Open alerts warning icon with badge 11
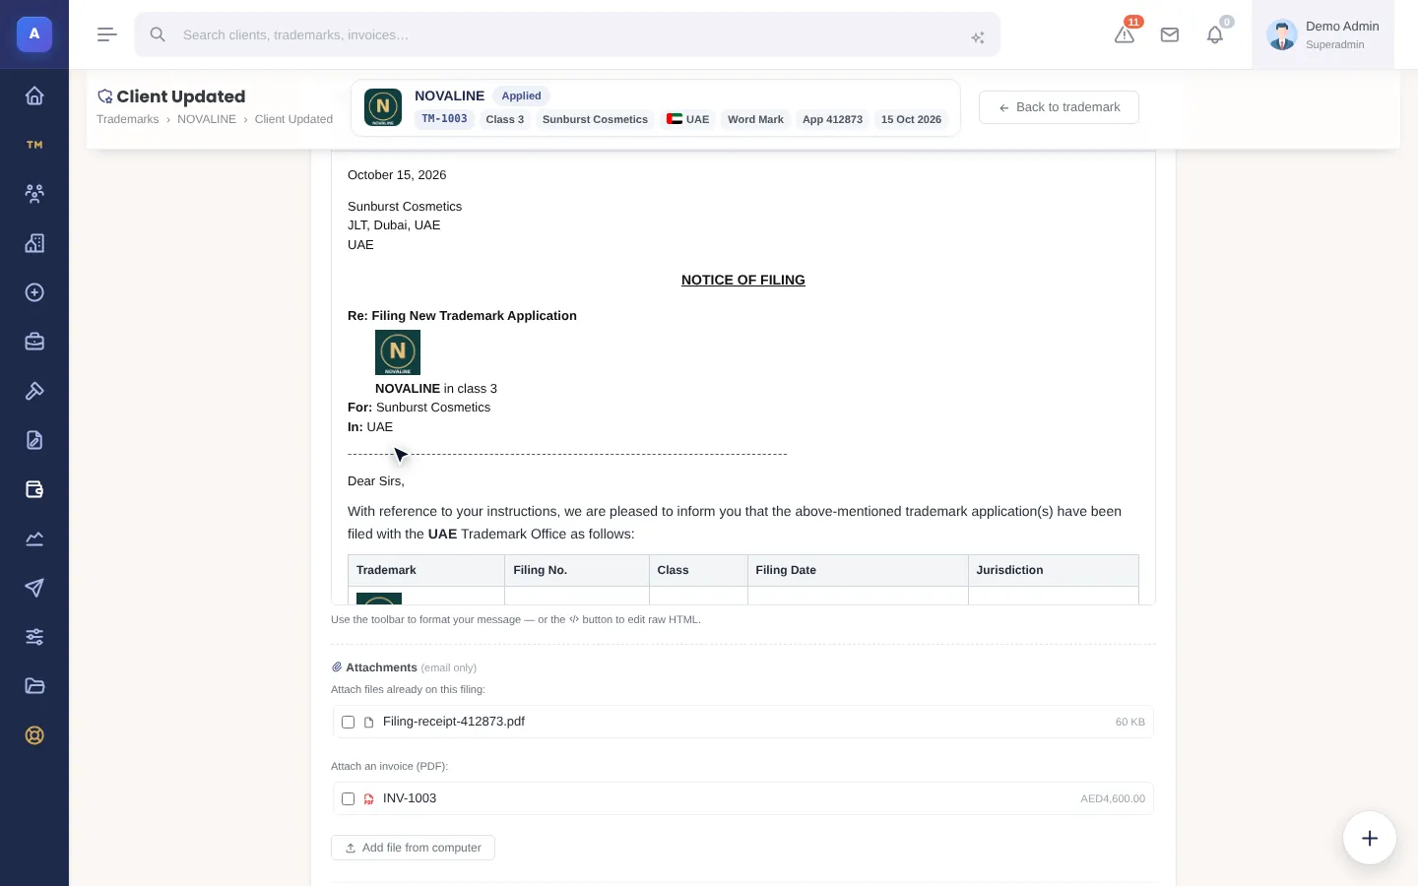This screenshot has height=886, width=1418. pos(1125,34)
